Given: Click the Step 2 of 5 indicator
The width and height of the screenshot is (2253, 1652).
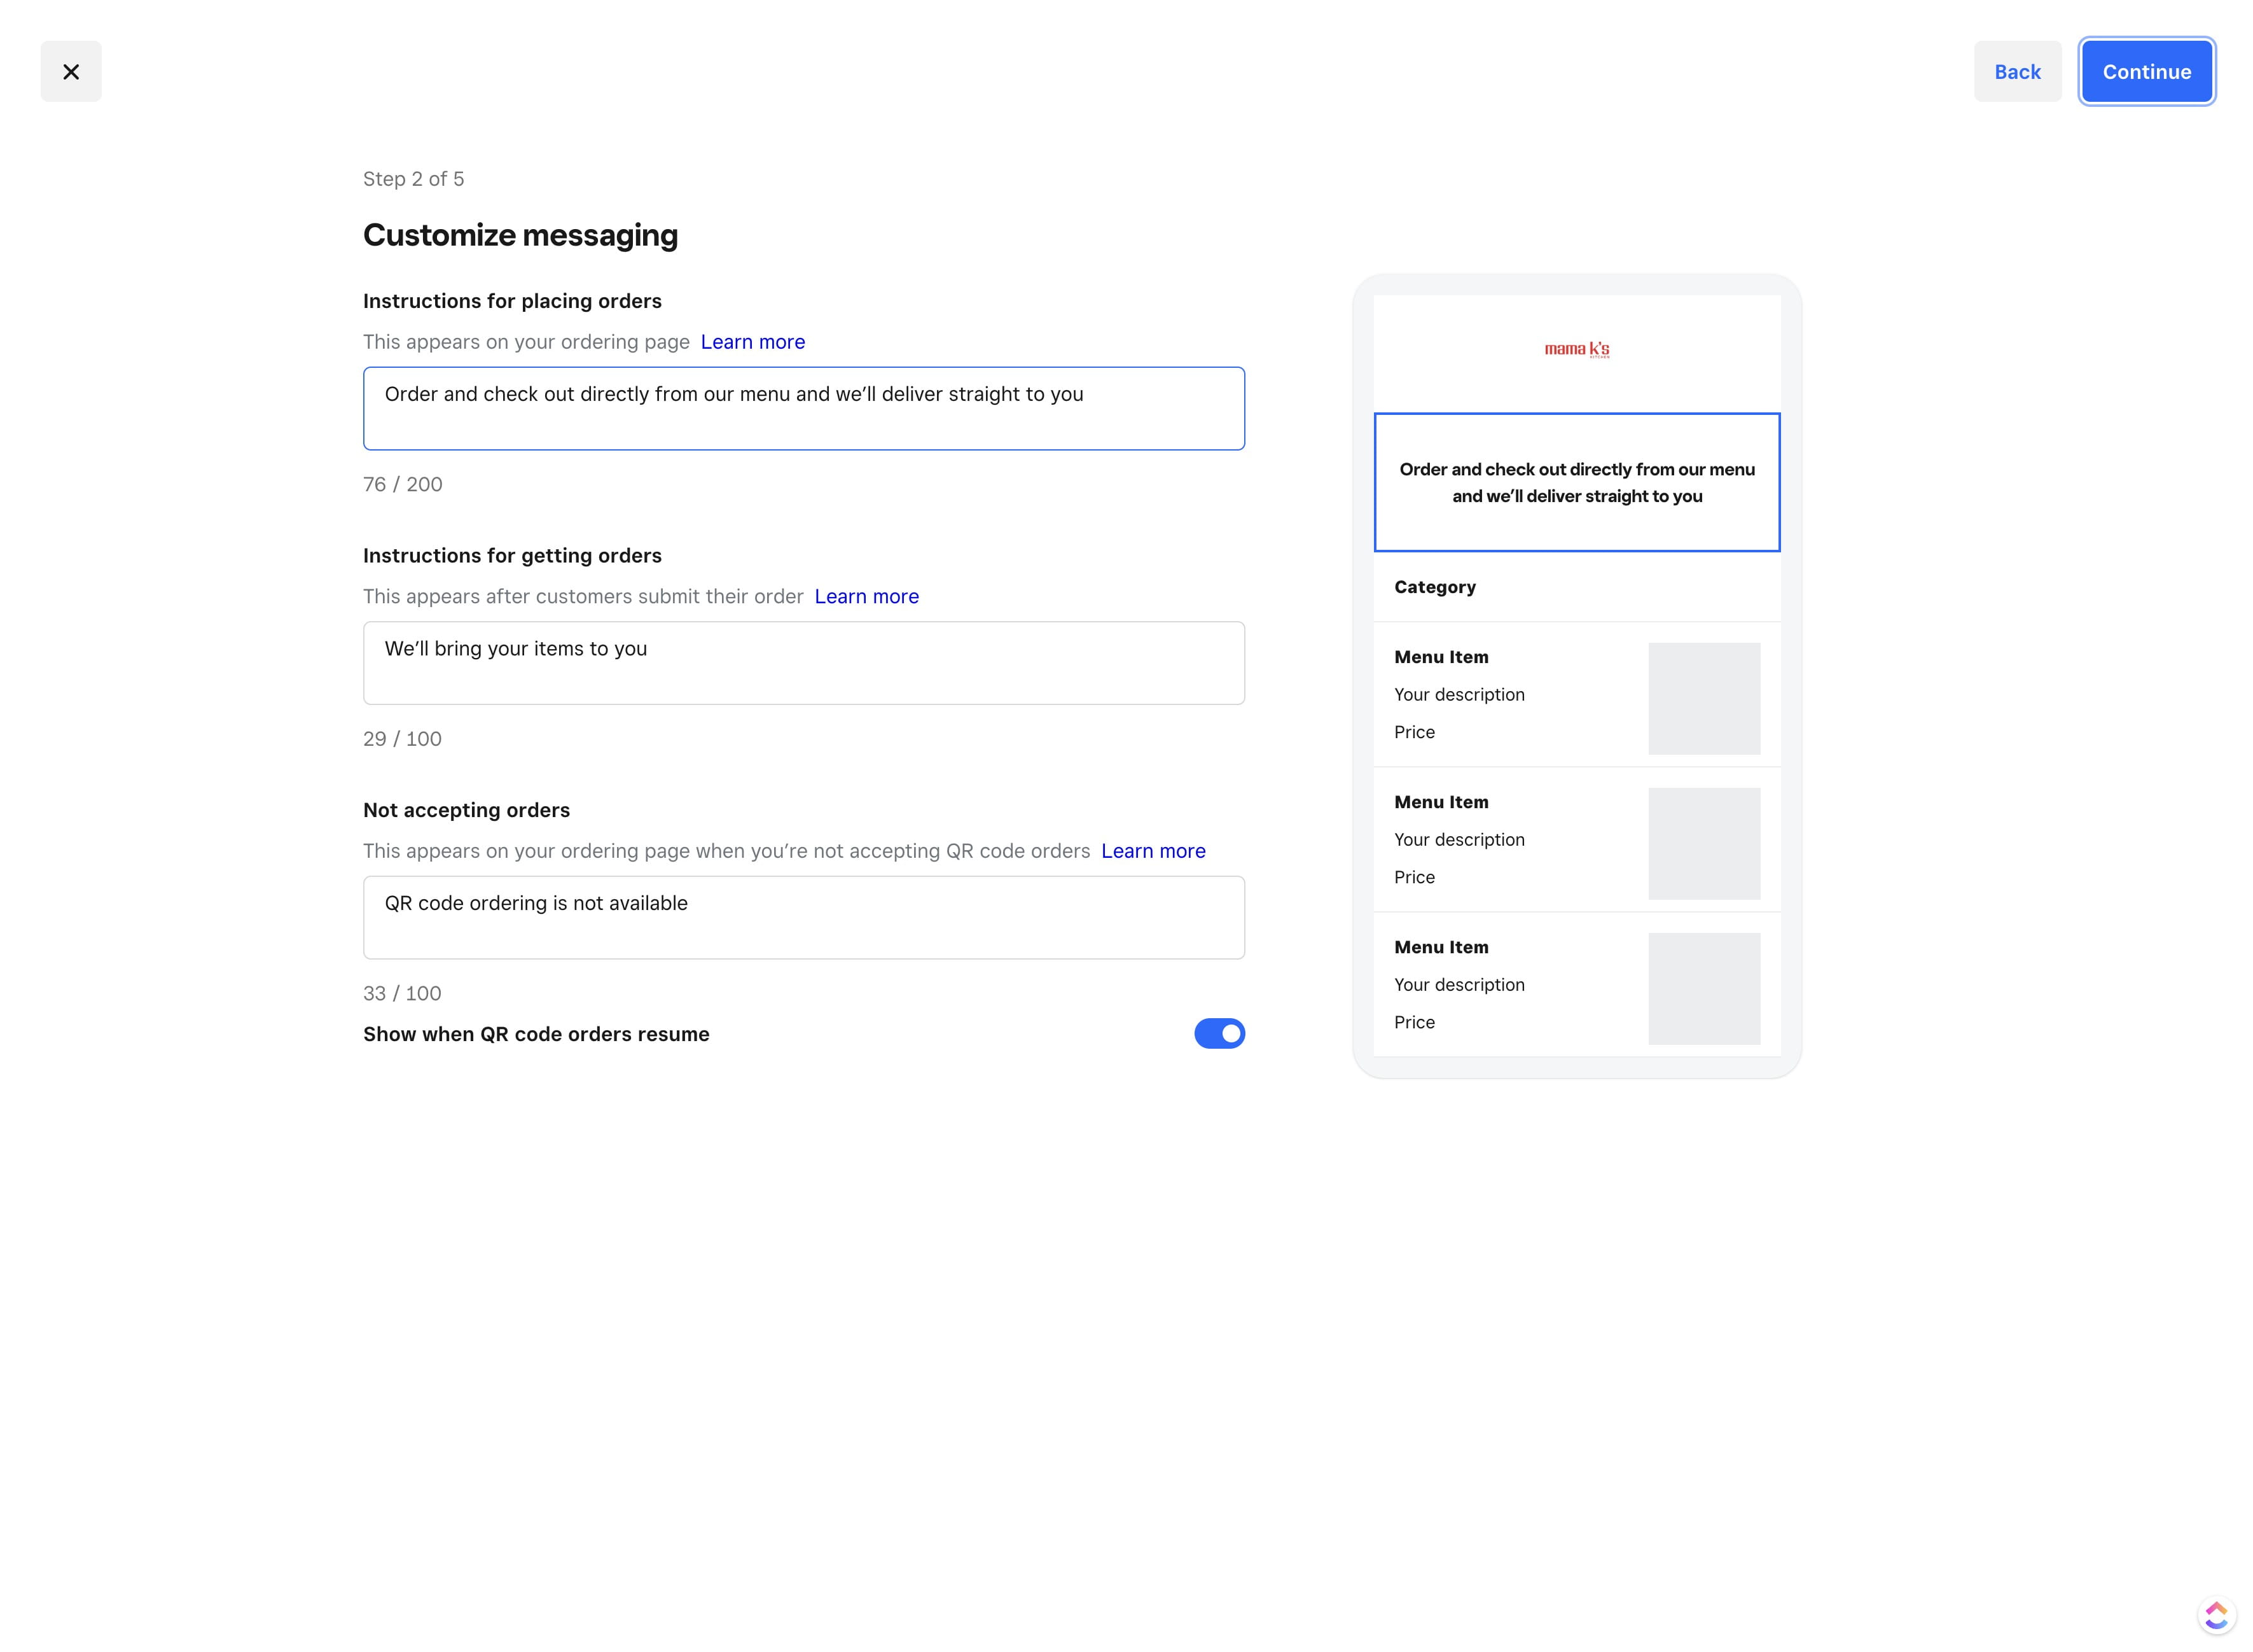Looking at the screenshot, I should [x=413, y=179].
